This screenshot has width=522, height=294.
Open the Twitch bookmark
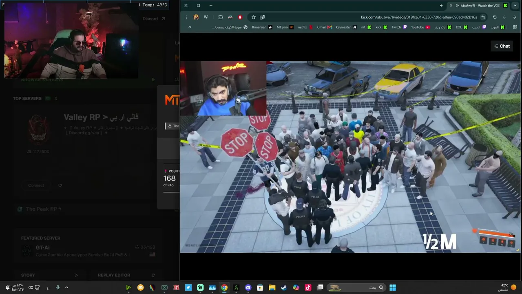point(399,27)
